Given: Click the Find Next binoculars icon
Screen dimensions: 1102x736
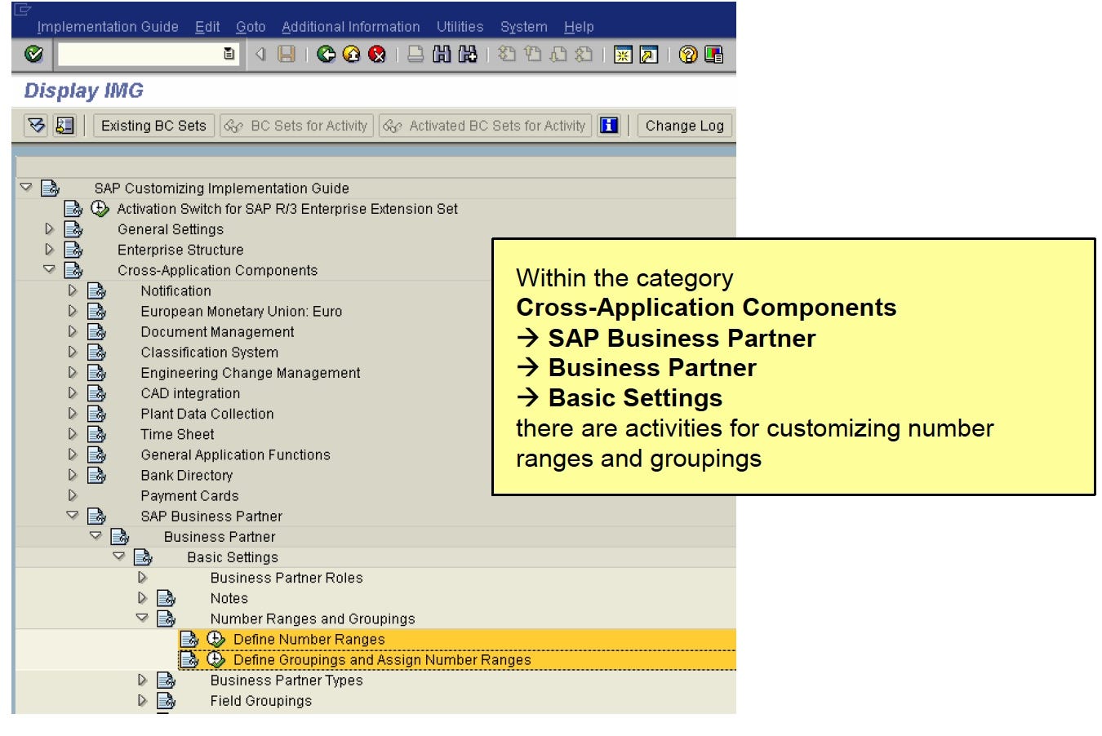Looking at the screenshot, I should (468, 55).
